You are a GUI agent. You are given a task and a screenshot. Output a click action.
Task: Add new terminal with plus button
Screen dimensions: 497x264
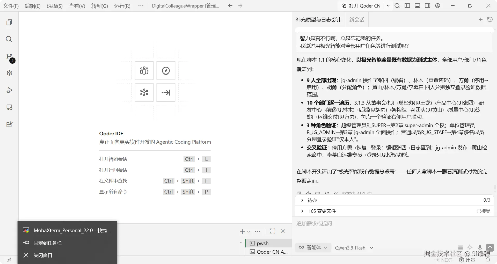242,232
